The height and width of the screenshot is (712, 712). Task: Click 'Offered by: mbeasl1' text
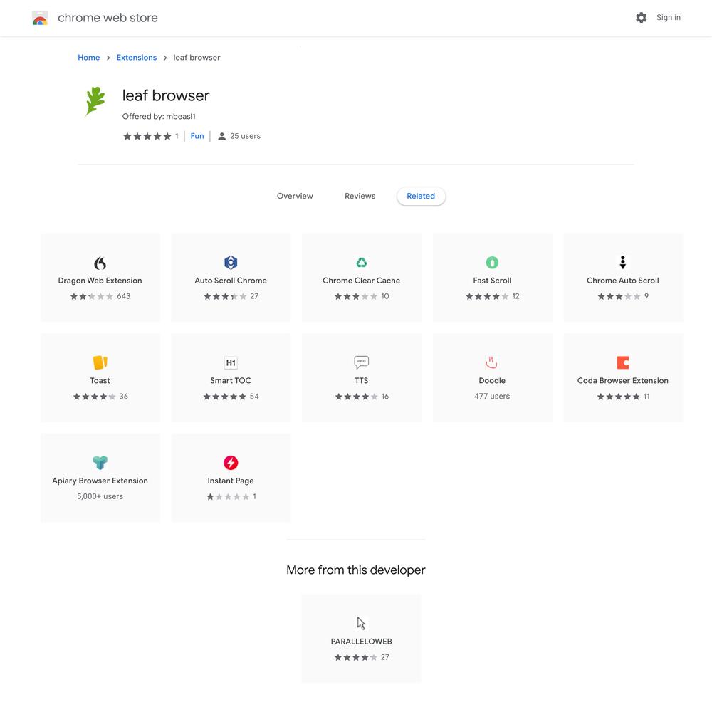coord(159,116)
